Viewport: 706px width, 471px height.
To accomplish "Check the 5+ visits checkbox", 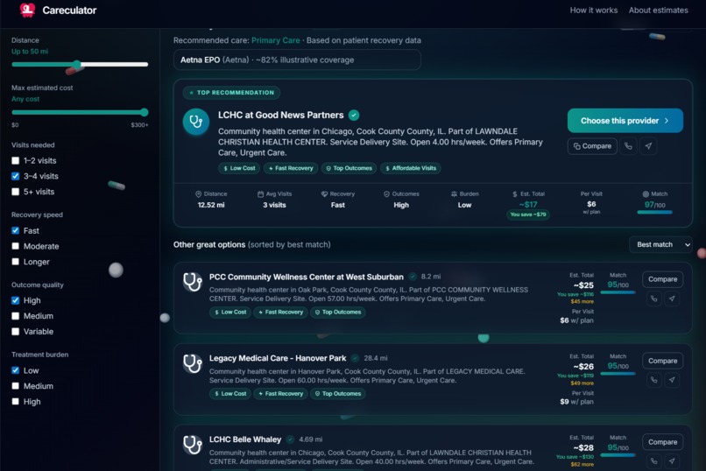I will (15, 192).
